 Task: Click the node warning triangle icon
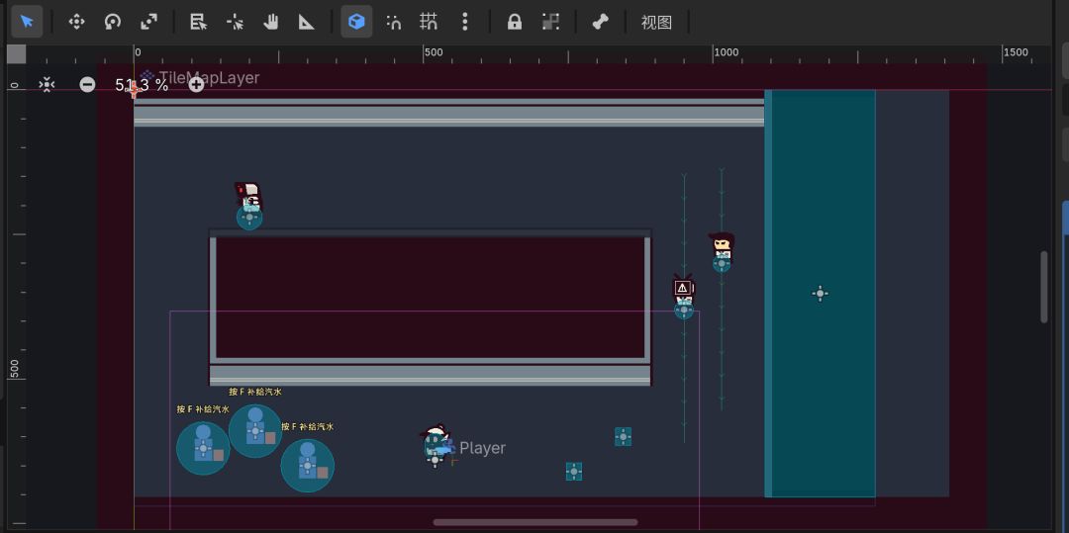click(682, 288)
